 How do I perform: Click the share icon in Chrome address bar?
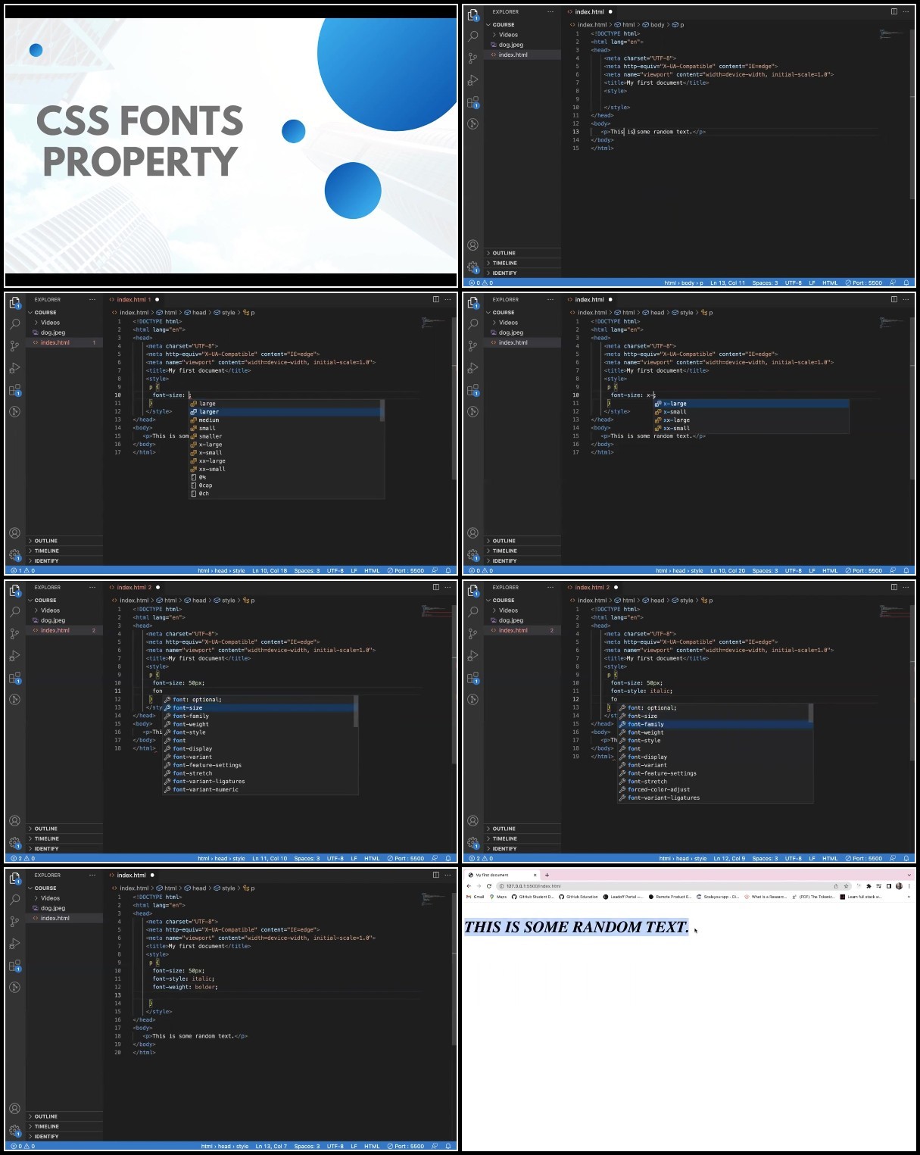click(836, 885)
